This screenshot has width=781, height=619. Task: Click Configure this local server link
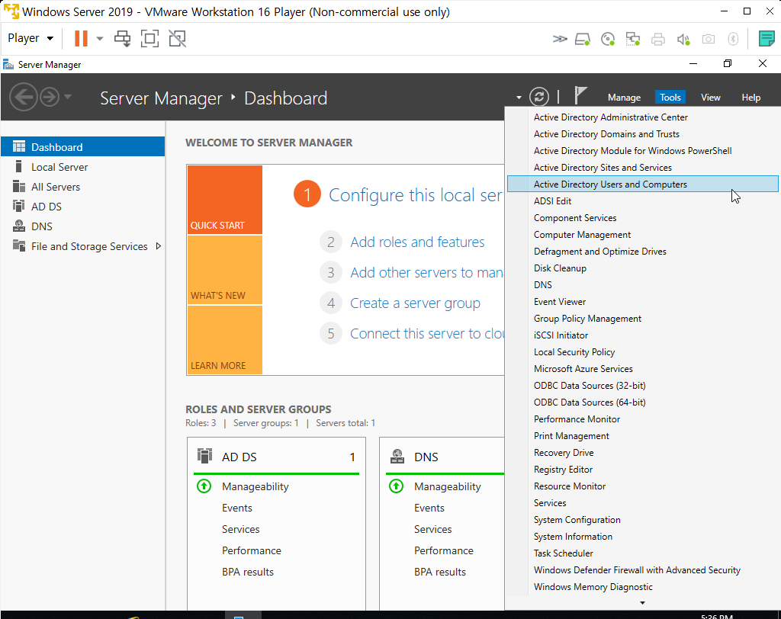pyautogui.click(x=416, y=195)
